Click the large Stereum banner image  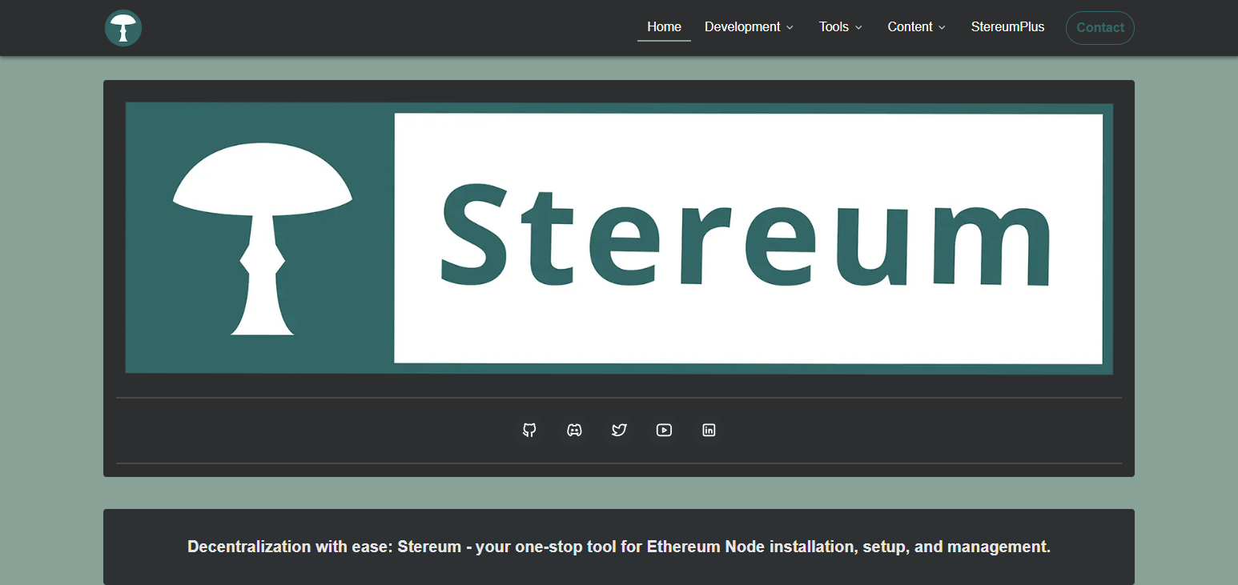click(x=619, y=238)
